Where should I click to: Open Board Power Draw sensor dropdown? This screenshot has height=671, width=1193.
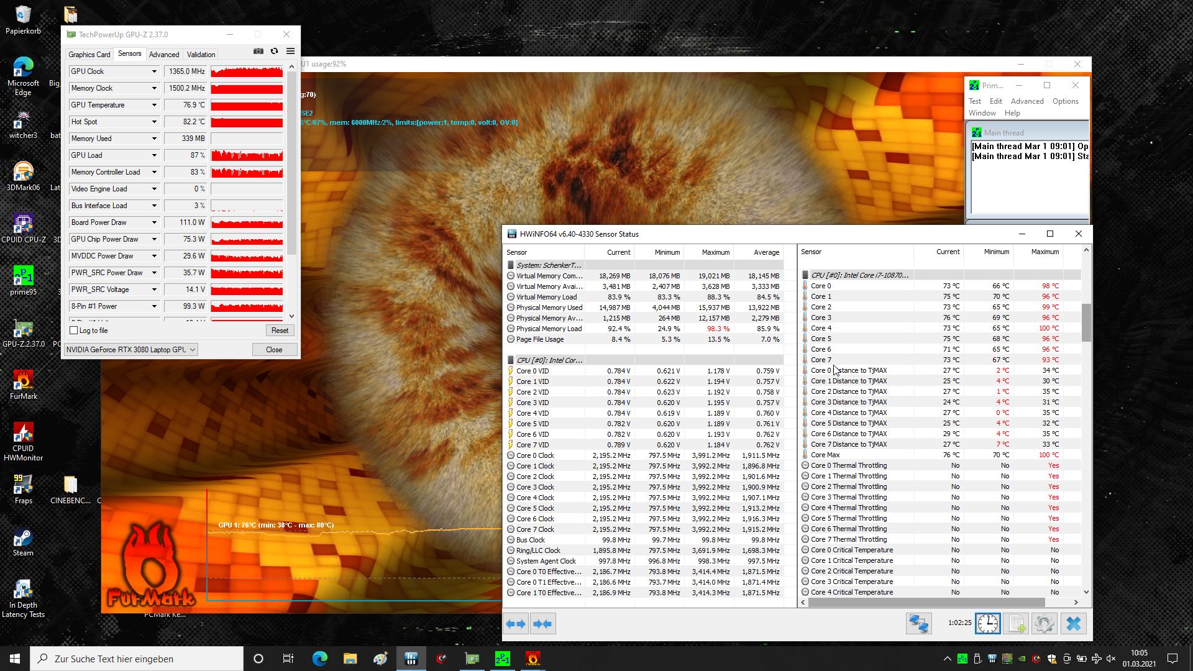point(154,222)
